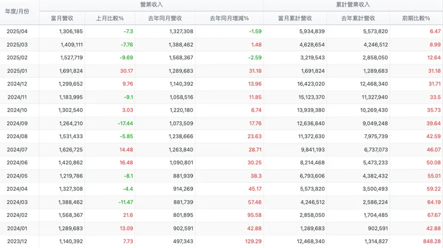Select the 2024/11 row label

click(x=17, y=97)
